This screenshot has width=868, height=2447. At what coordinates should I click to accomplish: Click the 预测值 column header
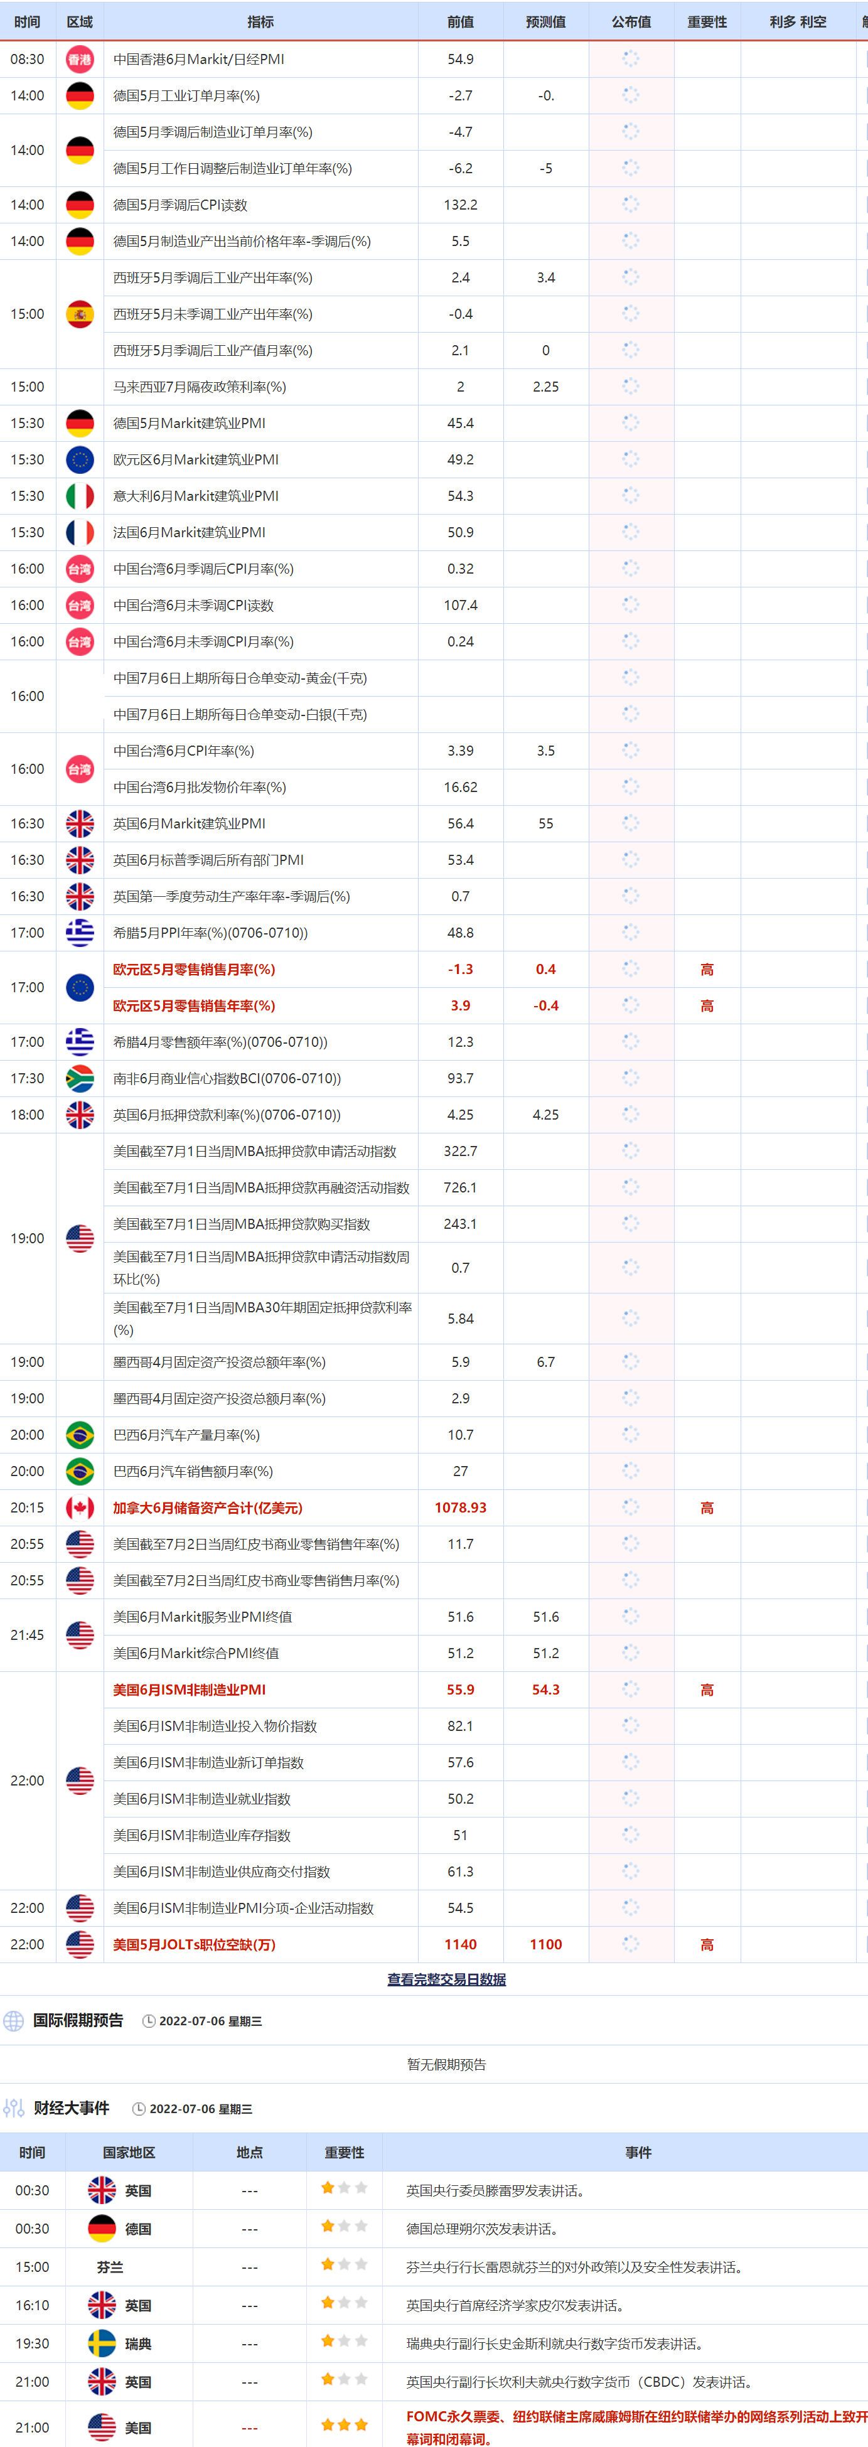coord(545,21)
